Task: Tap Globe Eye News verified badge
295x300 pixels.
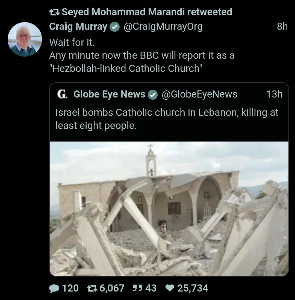Action: [152, 94]
